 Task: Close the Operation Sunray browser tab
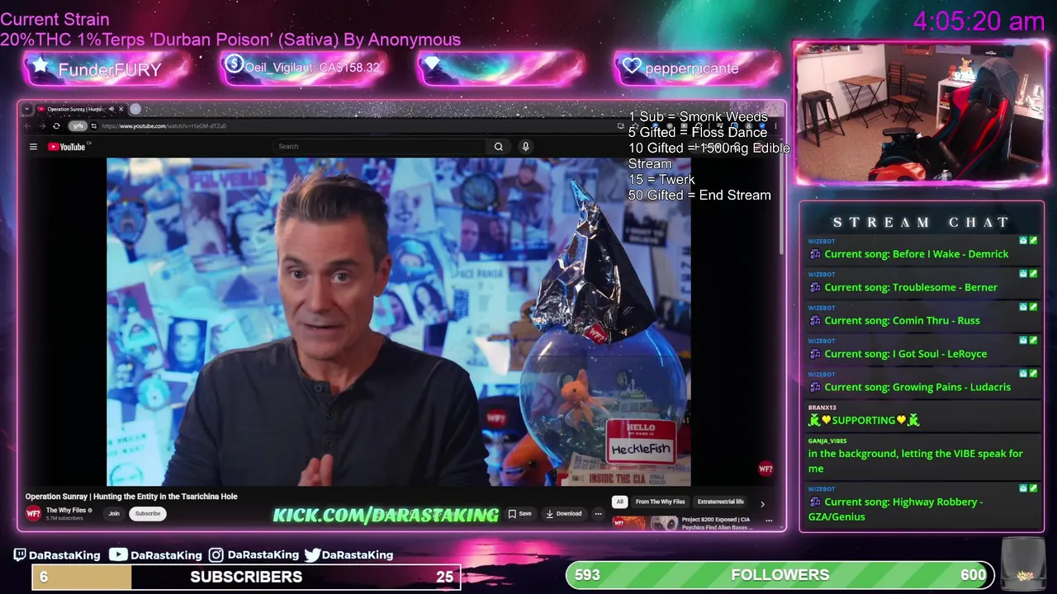tap(121, 109)
